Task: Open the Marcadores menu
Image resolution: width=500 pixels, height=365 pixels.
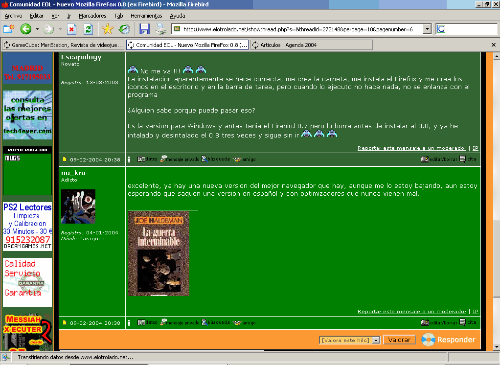Action: (x=92, y=16)
